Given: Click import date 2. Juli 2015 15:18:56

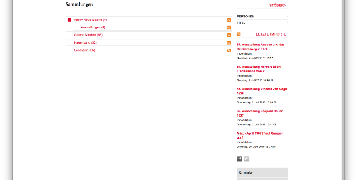Looking at the screenshot, I should [257, 102].
